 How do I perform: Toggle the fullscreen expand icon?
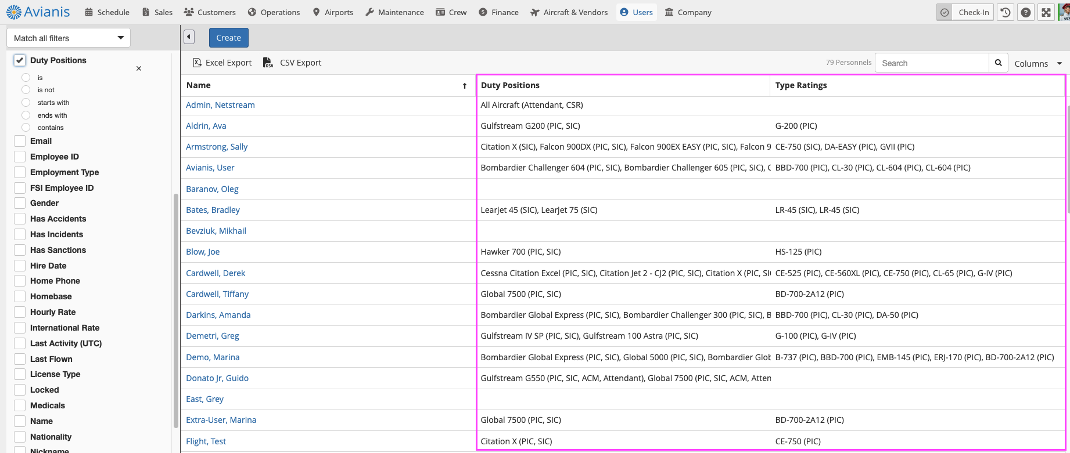coord(1046,12)
